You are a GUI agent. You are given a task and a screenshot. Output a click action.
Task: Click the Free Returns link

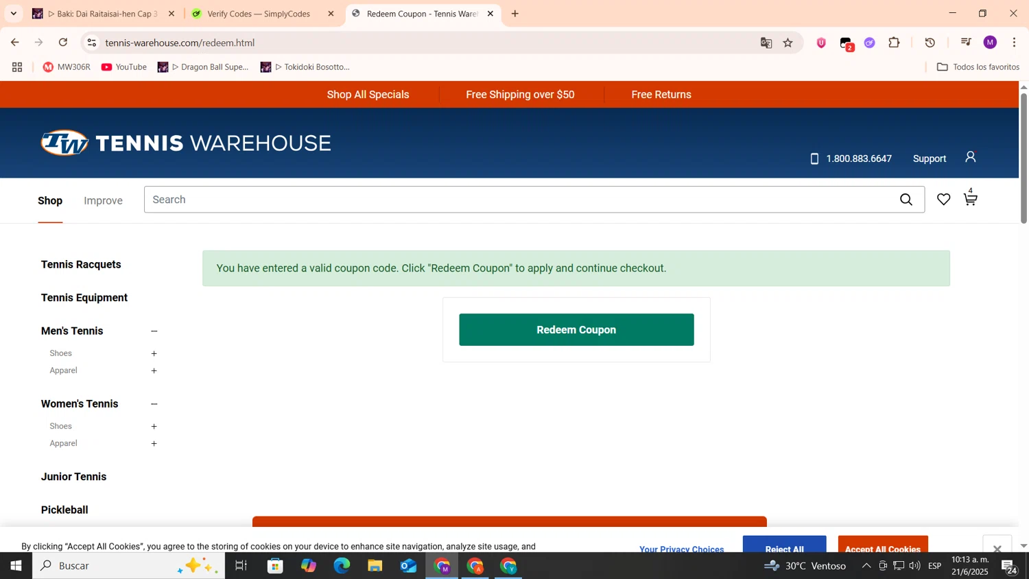tap(661, 95)
